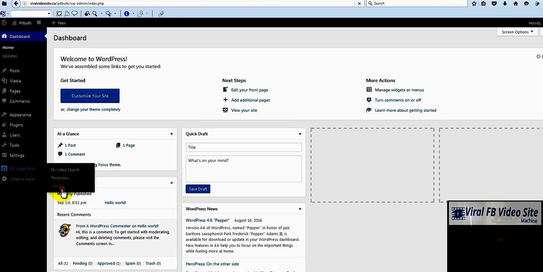This screenshot has width=543, height=272.
Task: Click the browser home icon
Action: pos(515,3)
